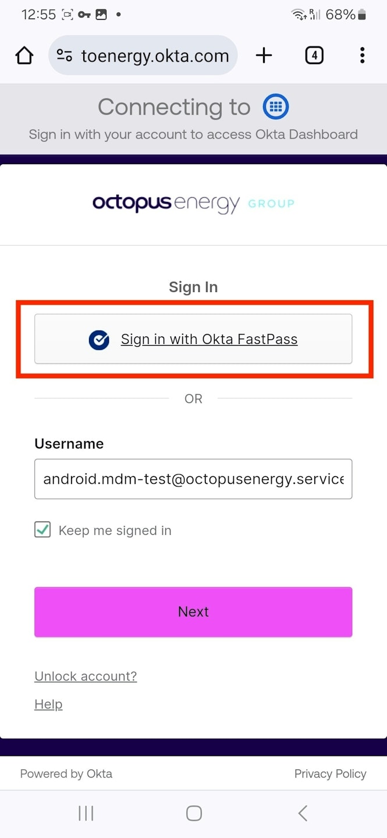Open Android recent apps navigation button

click(86, 813)
